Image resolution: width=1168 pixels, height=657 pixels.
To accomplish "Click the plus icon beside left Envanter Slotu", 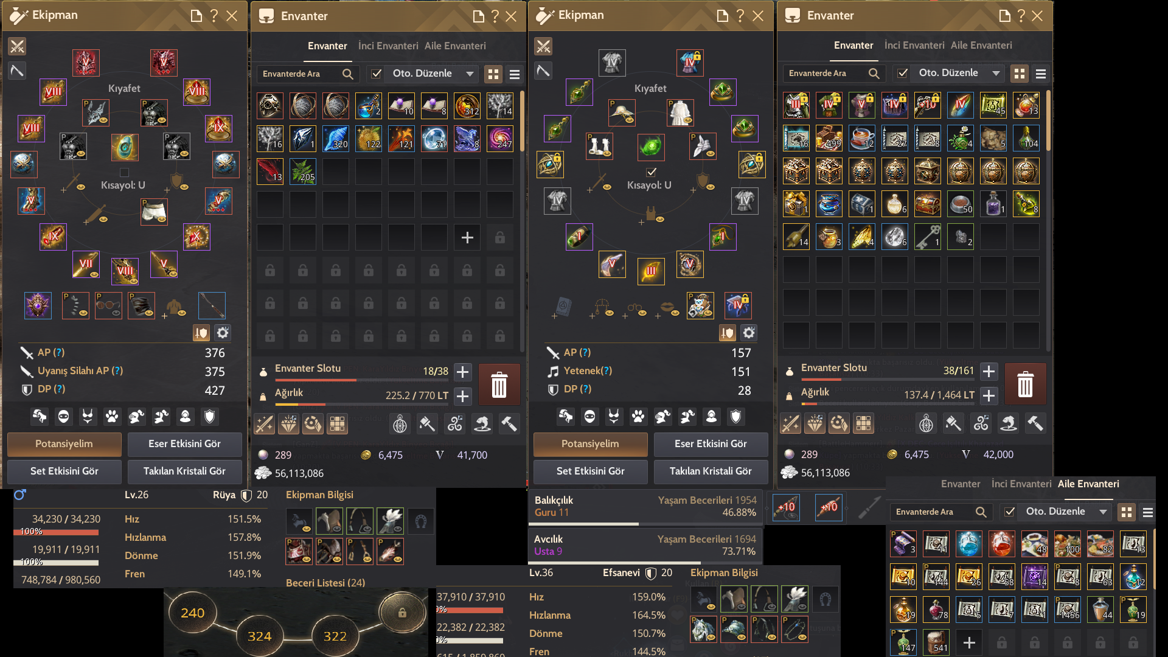I will pyautogui.click(x=463, y=372).
